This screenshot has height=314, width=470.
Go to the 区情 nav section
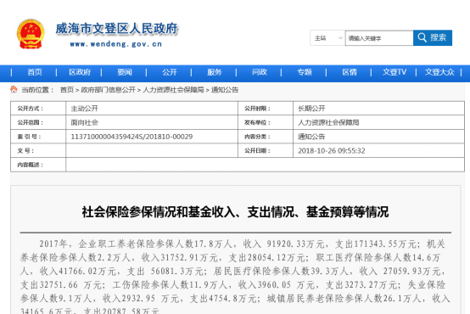[350, 72]
